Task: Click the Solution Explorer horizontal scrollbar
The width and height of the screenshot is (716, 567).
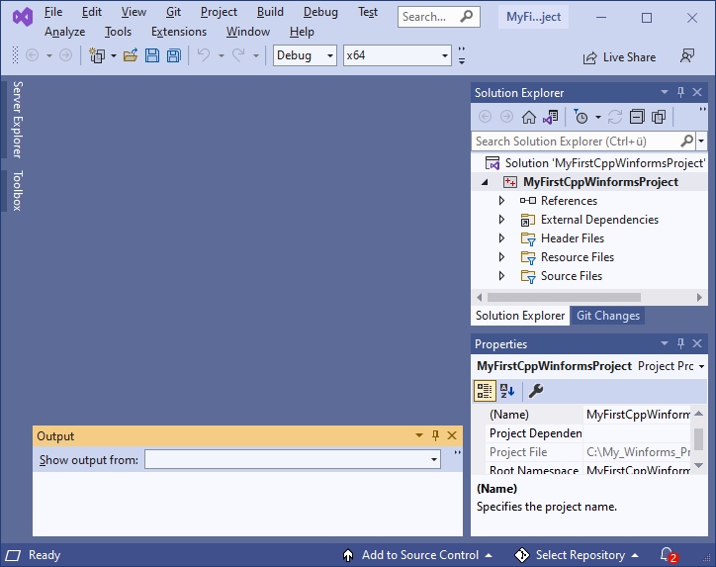Action: (564, 298)
